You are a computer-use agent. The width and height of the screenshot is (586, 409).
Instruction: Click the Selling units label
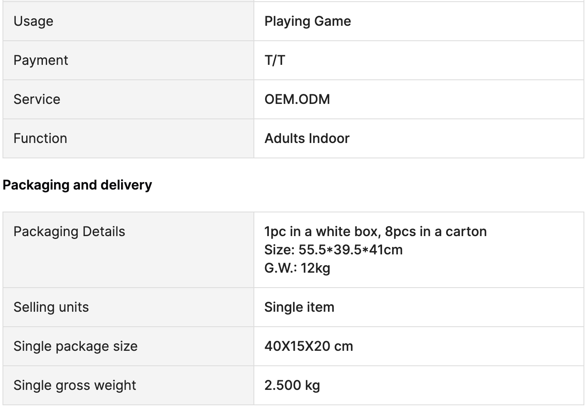click(x=51, y=307)
